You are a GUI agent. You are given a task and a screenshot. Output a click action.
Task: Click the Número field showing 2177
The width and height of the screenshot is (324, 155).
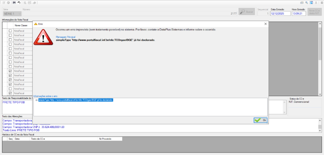pyautogui.click(x=130, y=14)
